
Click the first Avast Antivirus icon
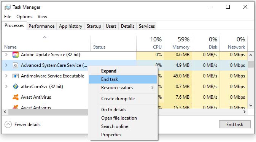[16, 97]
